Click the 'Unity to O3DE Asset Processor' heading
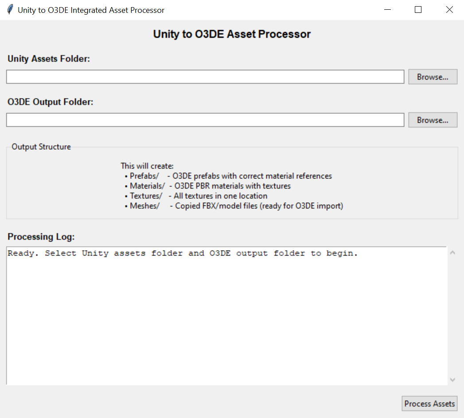 point(232,34)
